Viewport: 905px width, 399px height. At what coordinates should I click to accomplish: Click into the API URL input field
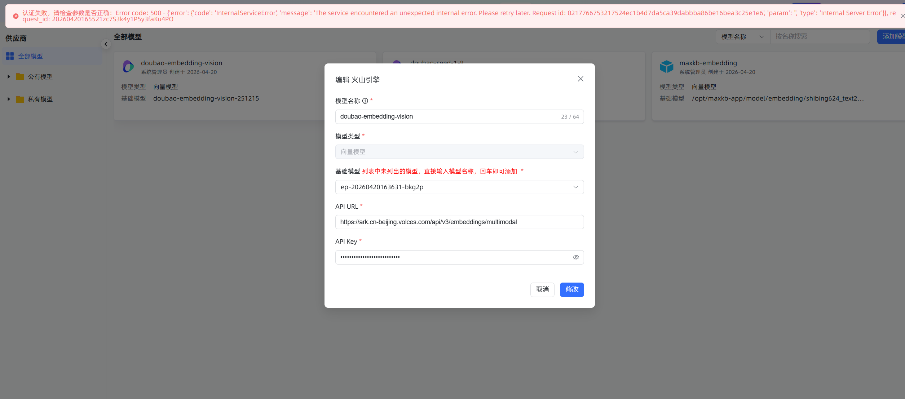(x=459, y=222)
